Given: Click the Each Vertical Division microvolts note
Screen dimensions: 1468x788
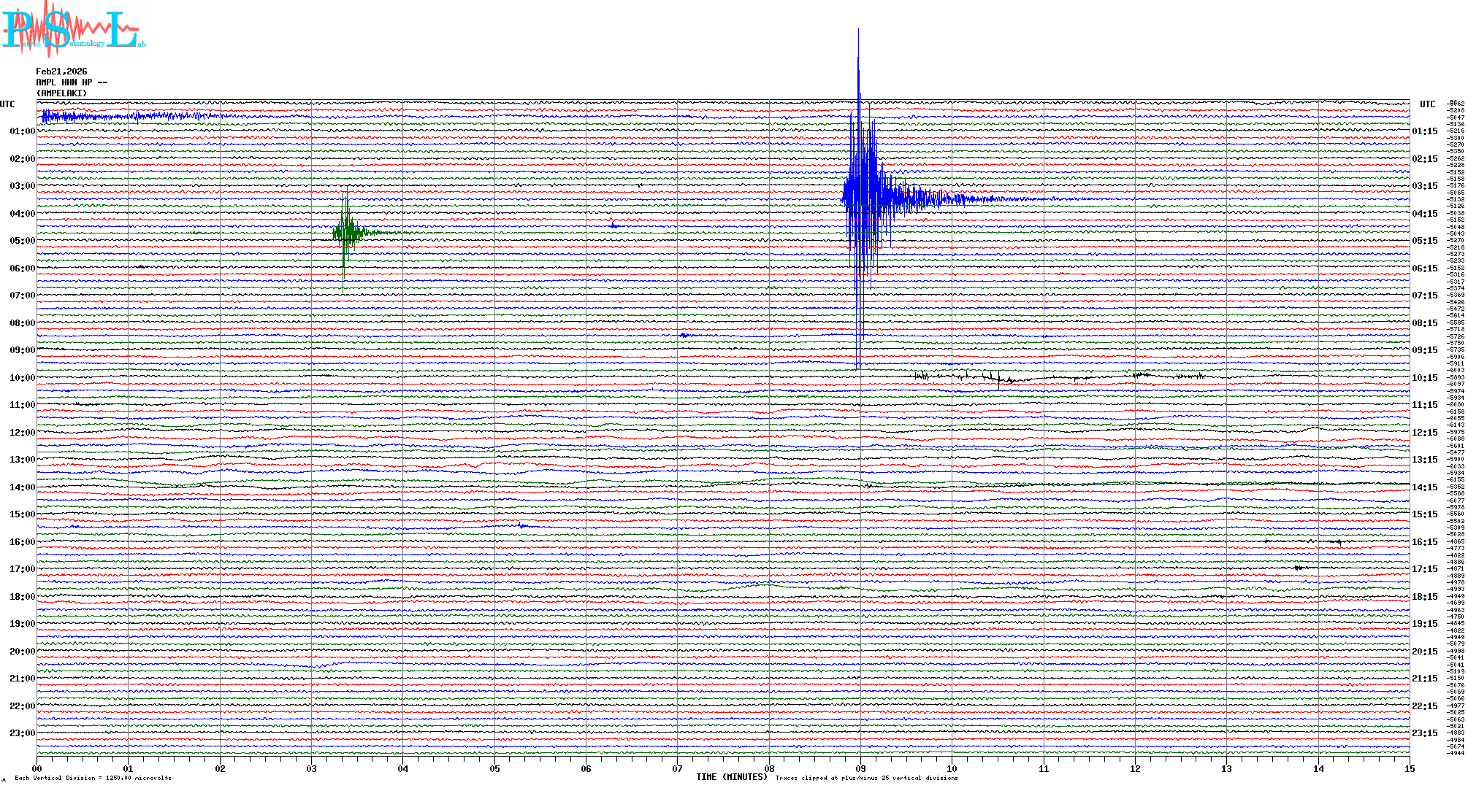Looking at the screenshot, I should point(93,778).
